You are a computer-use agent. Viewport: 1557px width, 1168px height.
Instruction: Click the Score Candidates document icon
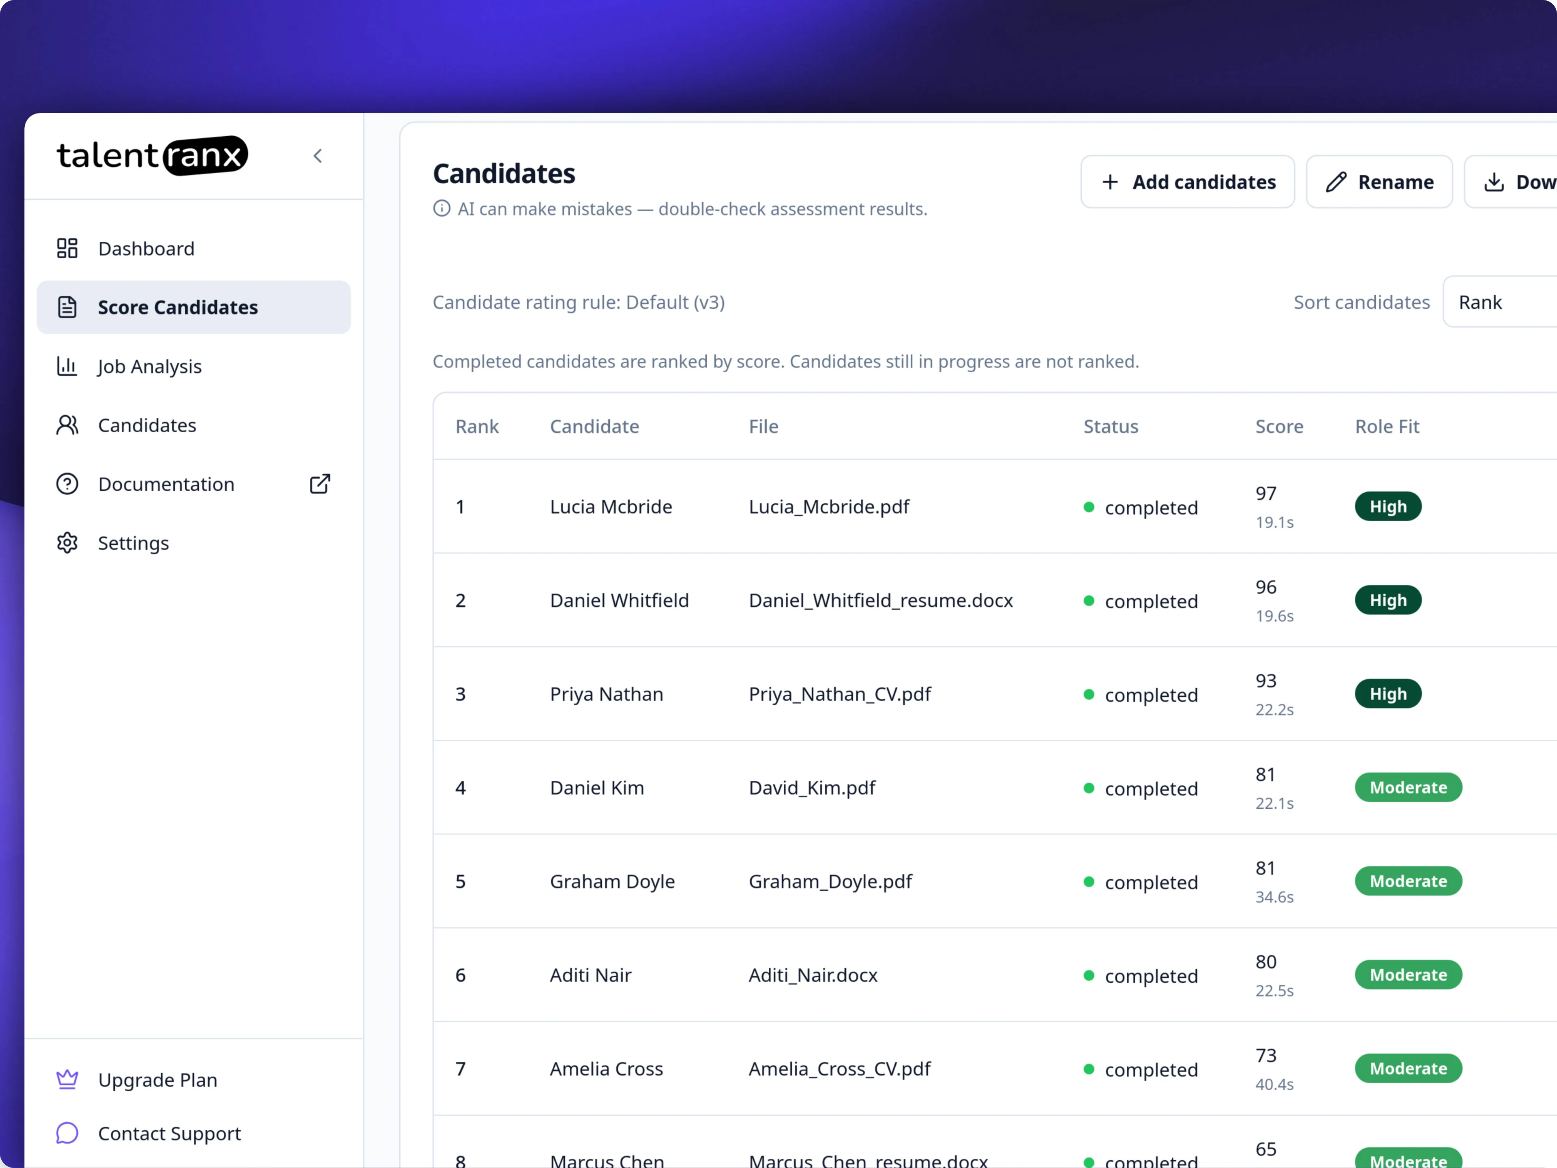(67, 307)
